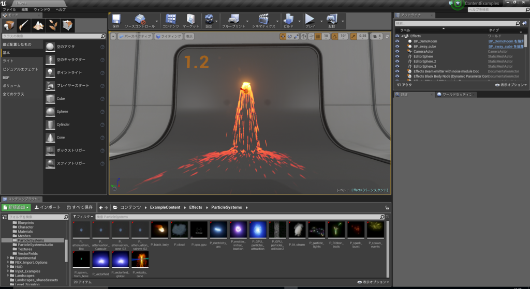Image resolution: width=530 pixels, height=289 pixels.
Task: Click the インポート import button
Action: click(48, 207)
